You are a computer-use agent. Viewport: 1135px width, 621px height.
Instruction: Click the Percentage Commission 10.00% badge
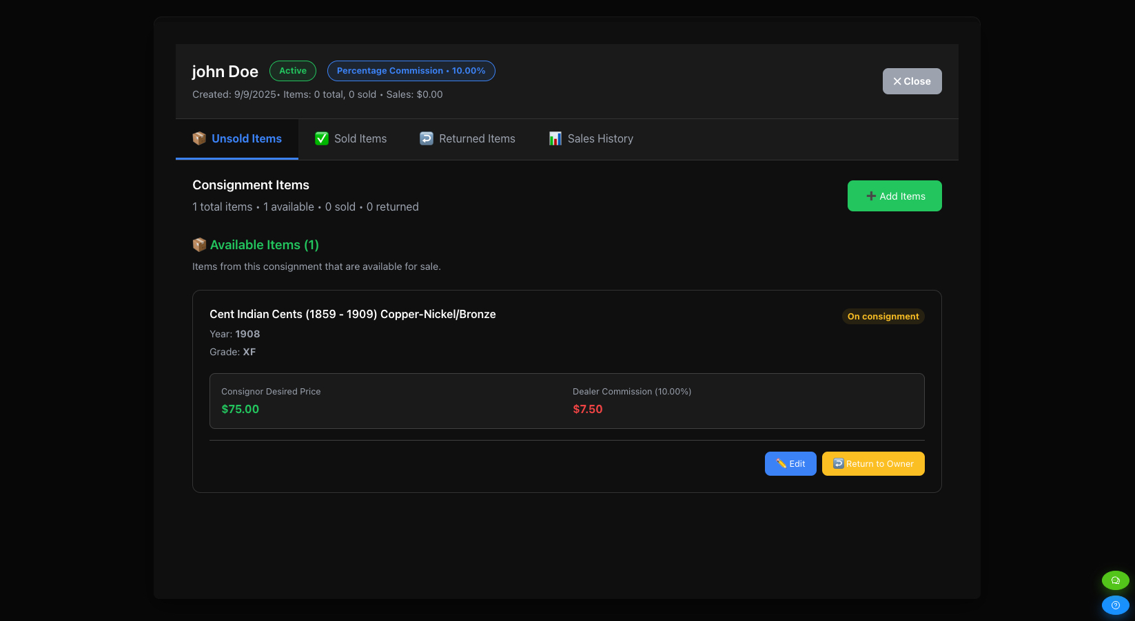point(411,70)
